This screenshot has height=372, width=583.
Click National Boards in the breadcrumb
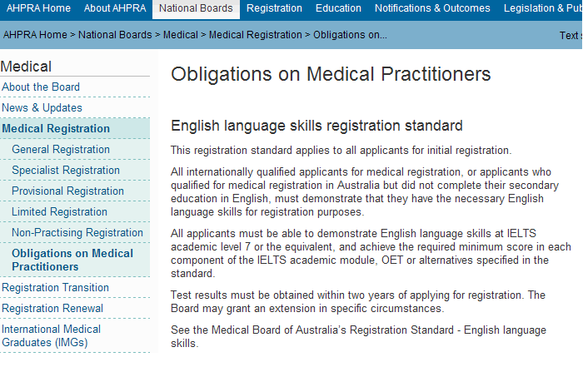(x=115, y=35)
